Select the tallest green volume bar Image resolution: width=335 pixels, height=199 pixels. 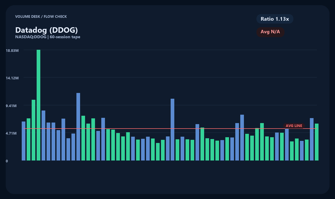tap(38, 105)
